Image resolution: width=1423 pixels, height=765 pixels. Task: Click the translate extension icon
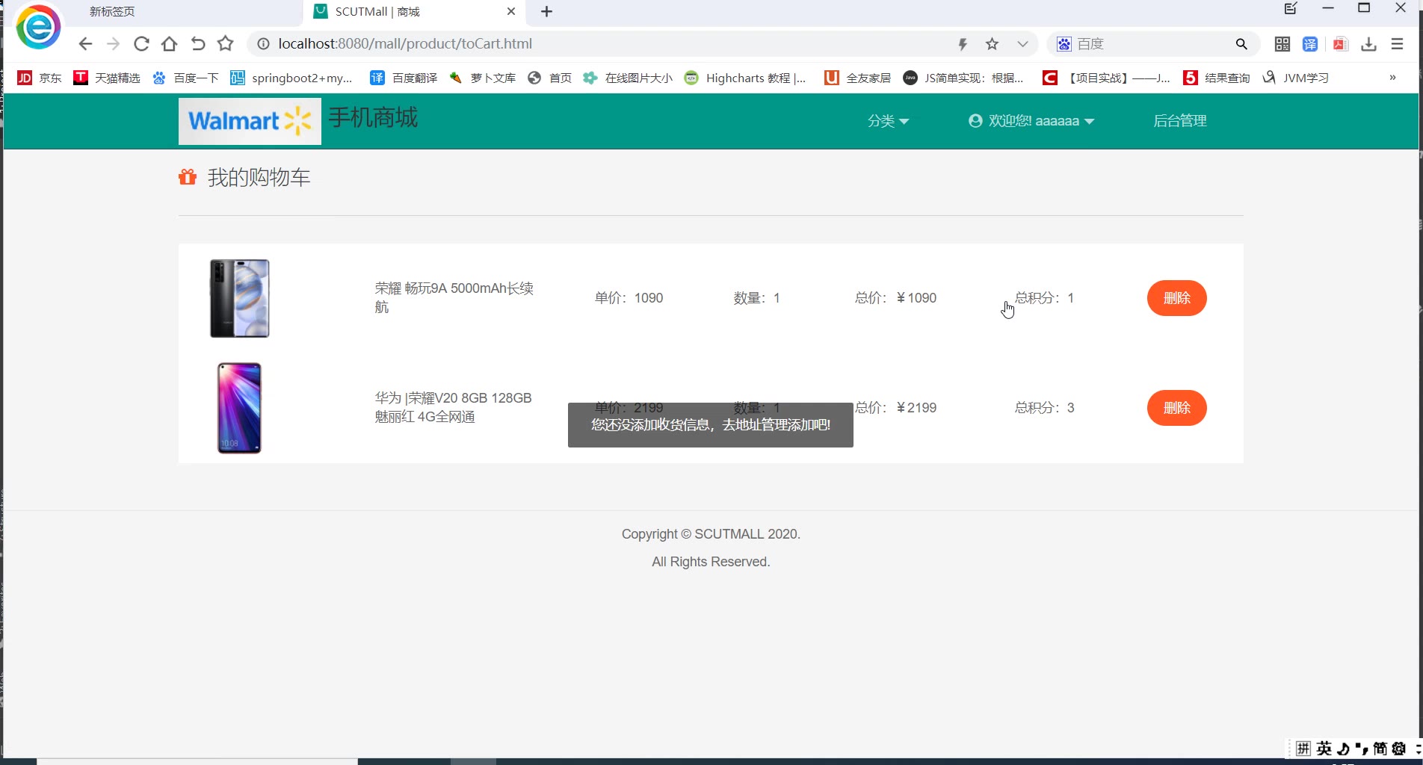(x=1310, y=44)
